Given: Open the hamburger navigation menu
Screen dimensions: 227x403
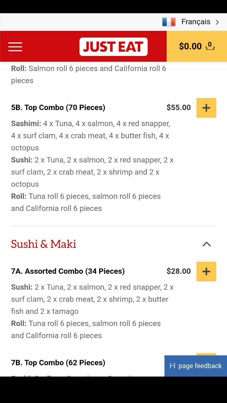Looking at the screenshot, I should click(15, 47).
